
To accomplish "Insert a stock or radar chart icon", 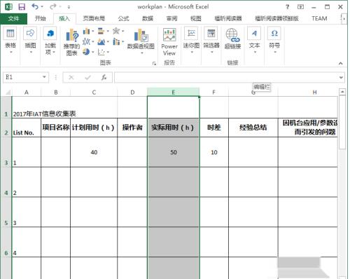I will point(116,31).
